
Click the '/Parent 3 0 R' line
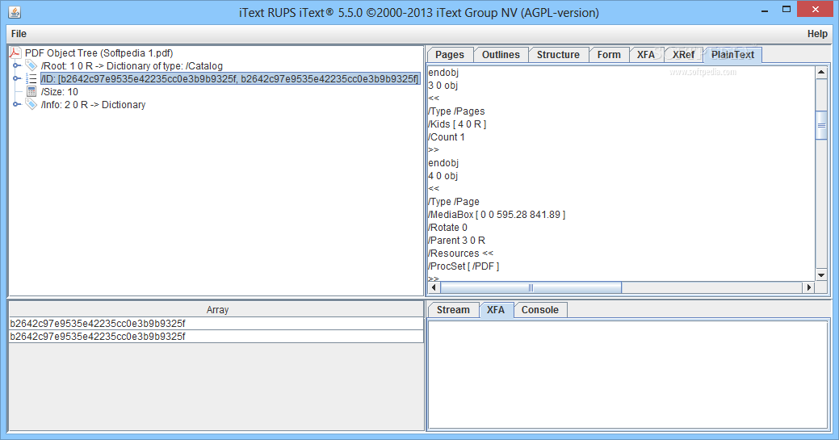[456, 240]
